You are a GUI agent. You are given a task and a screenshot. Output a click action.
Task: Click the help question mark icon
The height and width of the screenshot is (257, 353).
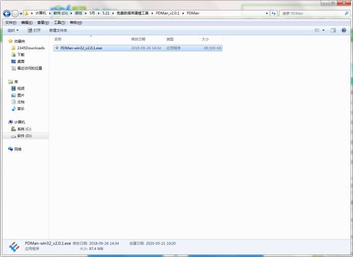(x=344, y=30)
